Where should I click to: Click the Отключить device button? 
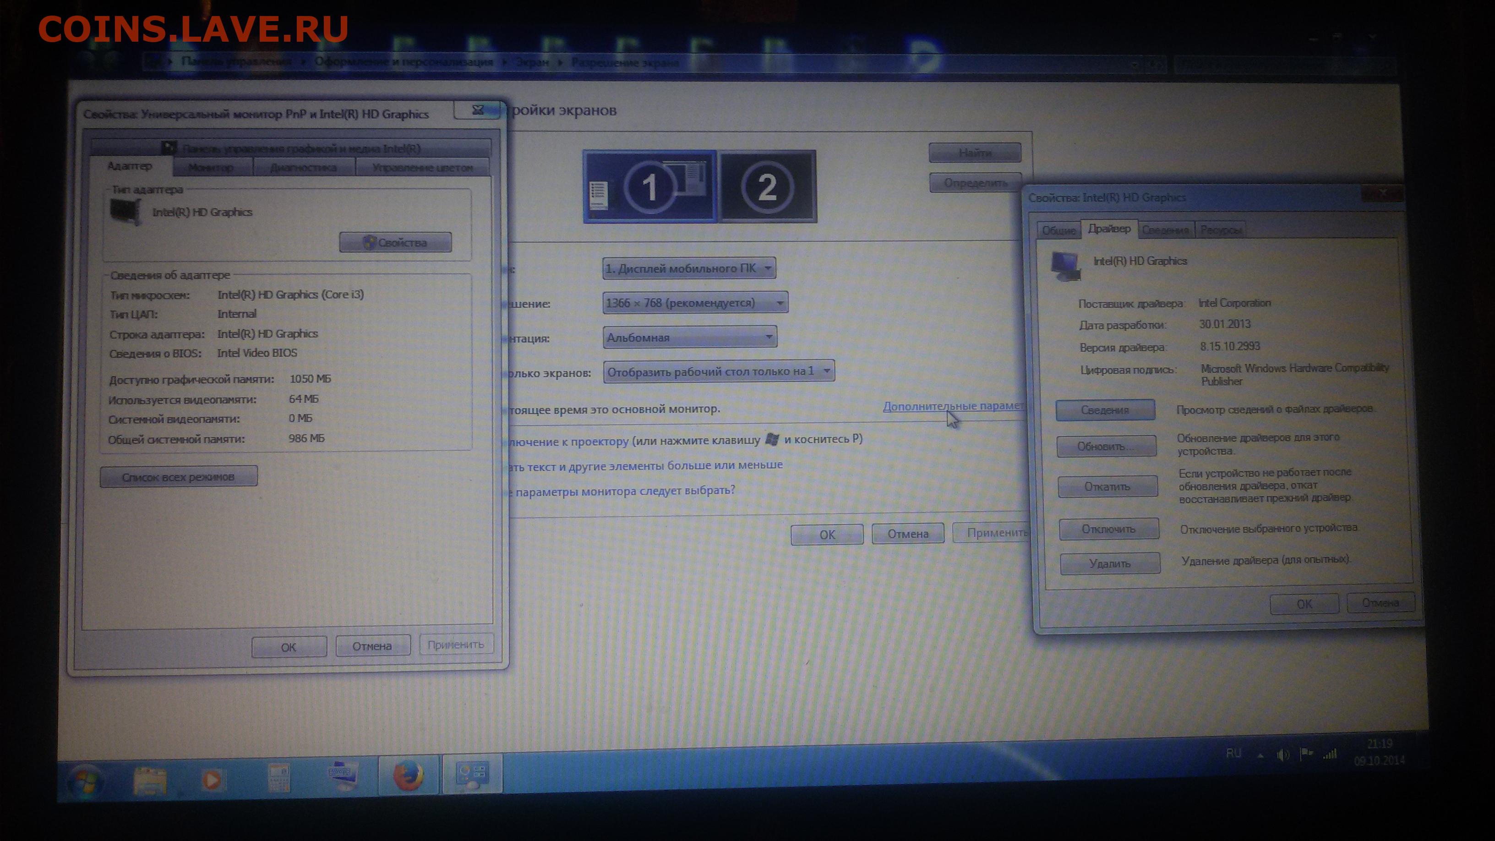[x=1108, y=529]
